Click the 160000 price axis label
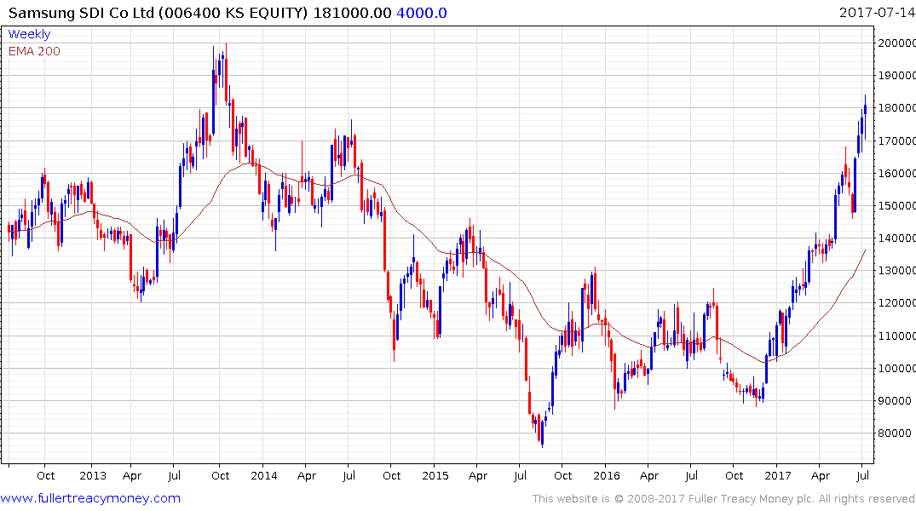The image size is (916, 511). (896, 174)
